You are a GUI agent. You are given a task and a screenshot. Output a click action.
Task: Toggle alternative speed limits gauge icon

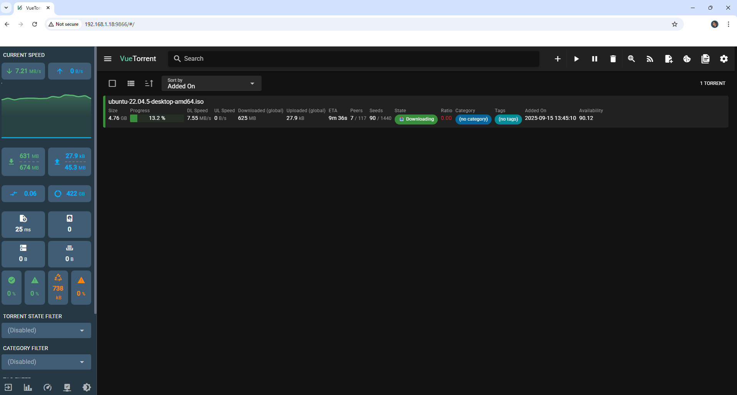48,387
